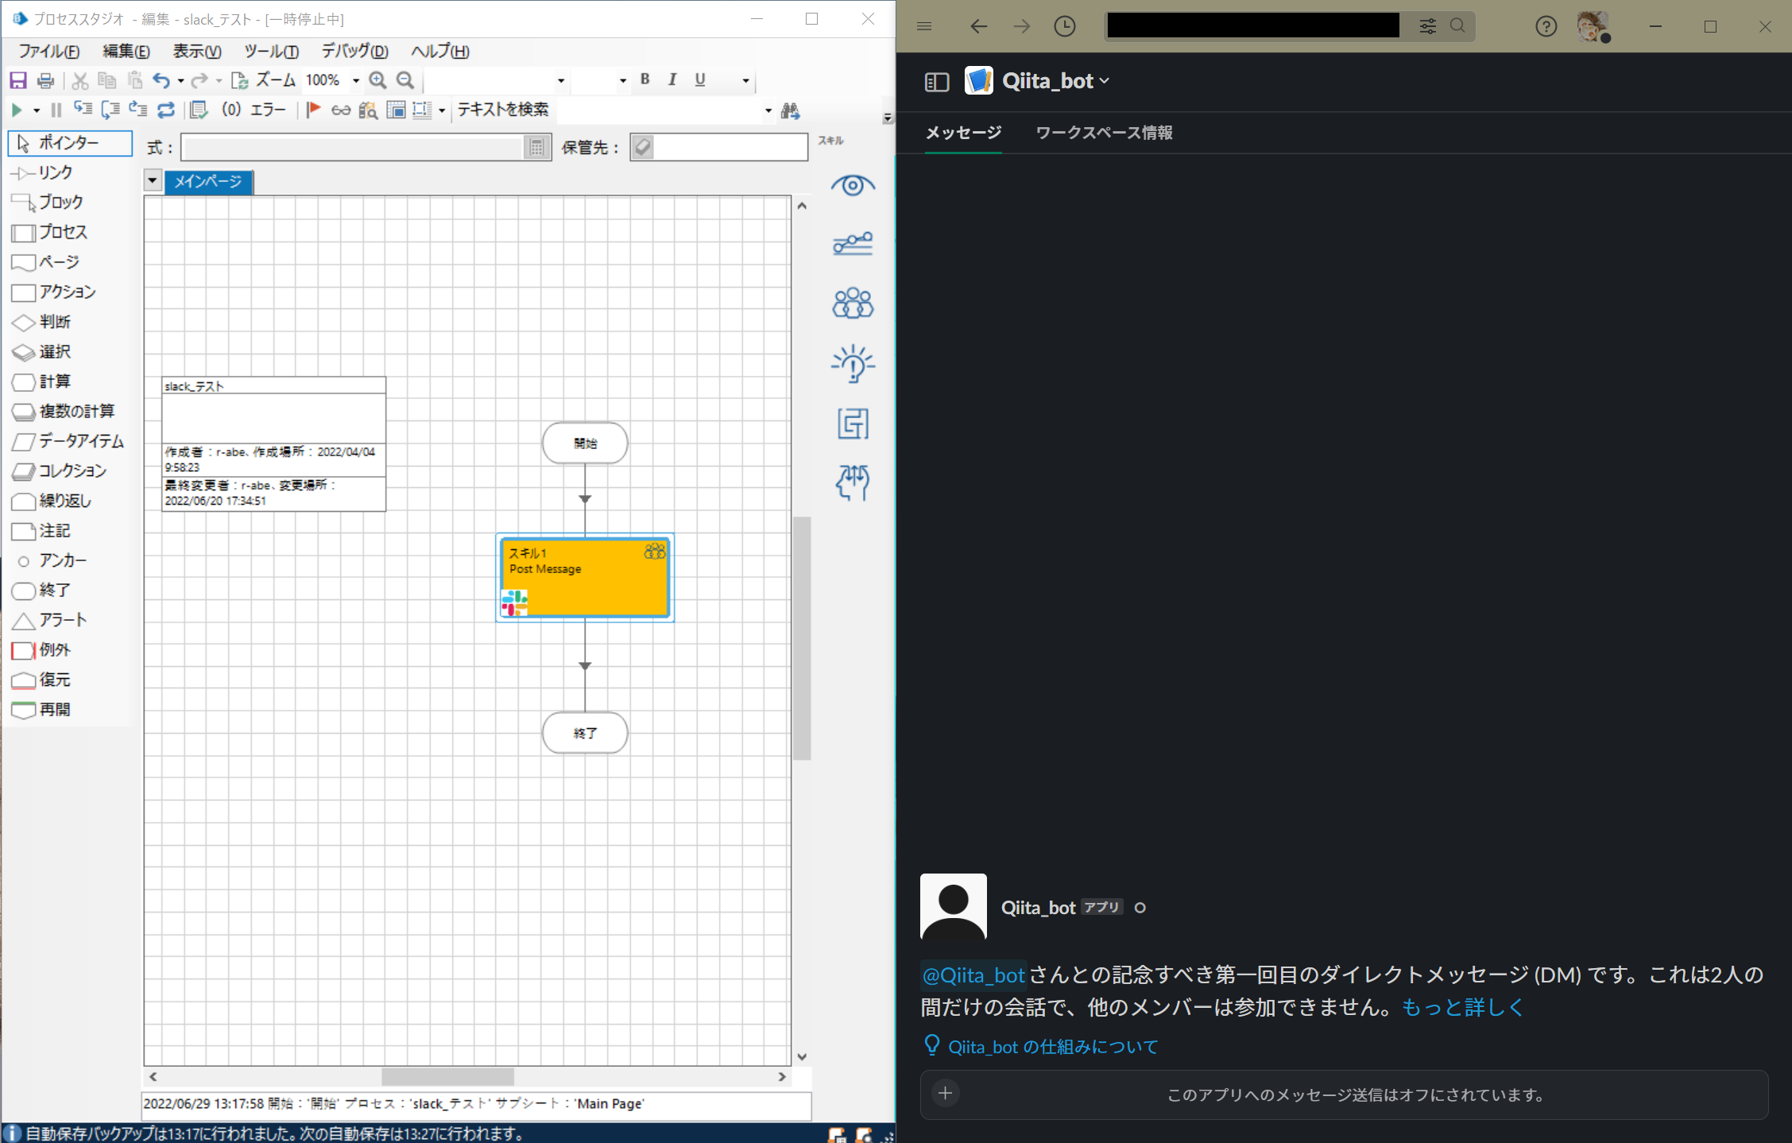Open the zoom percentage dropdown
1792x1143 pixels.
point(357,80)
